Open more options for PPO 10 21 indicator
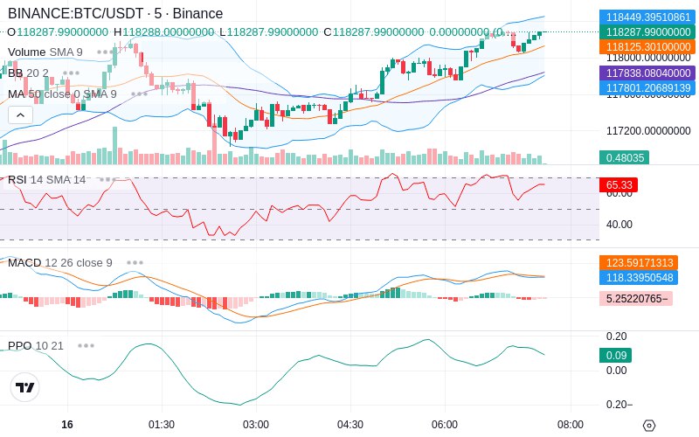The height and width of the screenshot is (437, 699). tap(86, 345)
